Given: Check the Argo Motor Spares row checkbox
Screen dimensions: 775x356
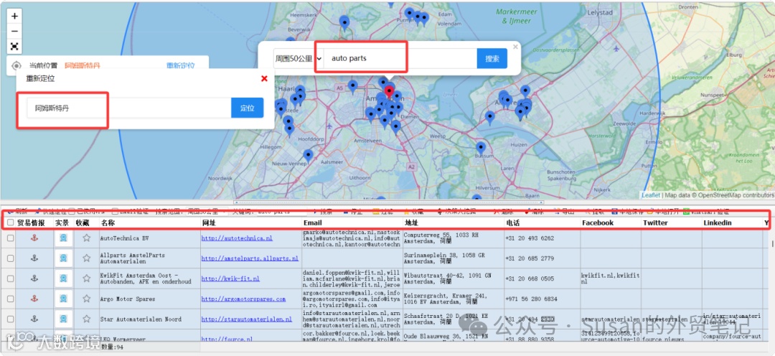Looking at the screenshot, I should pyautogui.click(x=10, y=299).
